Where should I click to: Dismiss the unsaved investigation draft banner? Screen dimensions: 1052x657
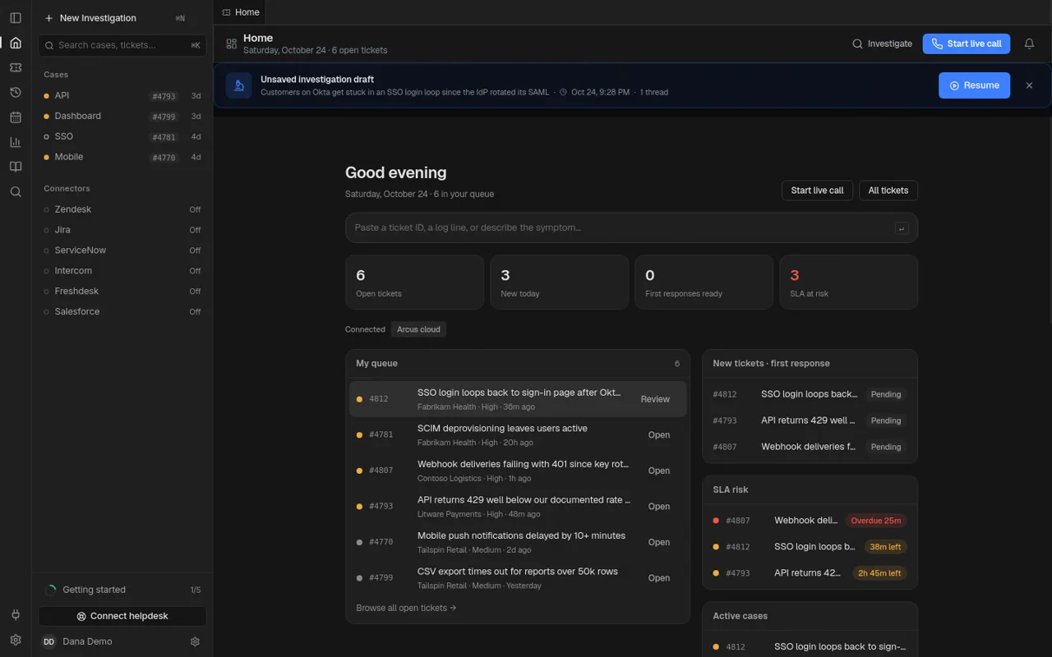[1029, 85]
